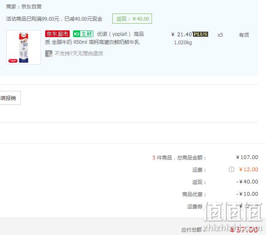Select the text 商家：京东自营
Viewport: 266px width, 235px height.
click(x=24, y=7)
